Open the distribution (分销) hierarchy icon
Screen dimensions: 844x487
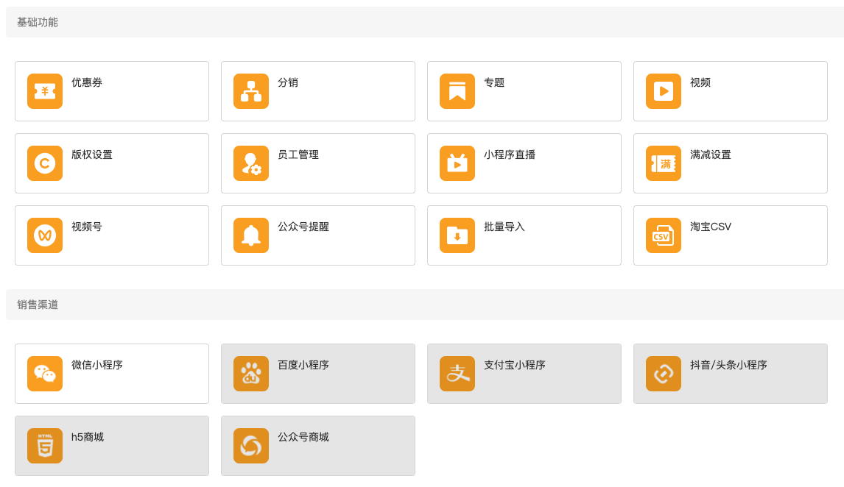pos(251,91)
